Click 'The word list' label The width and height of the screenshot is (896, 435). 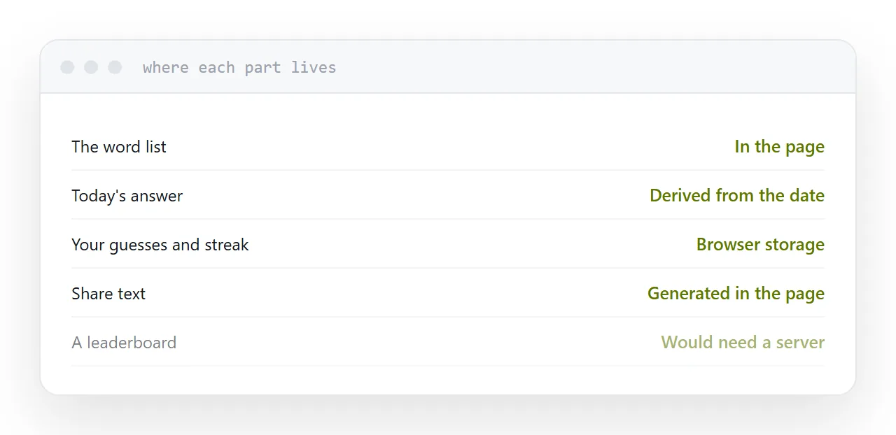tap(119, 147)
